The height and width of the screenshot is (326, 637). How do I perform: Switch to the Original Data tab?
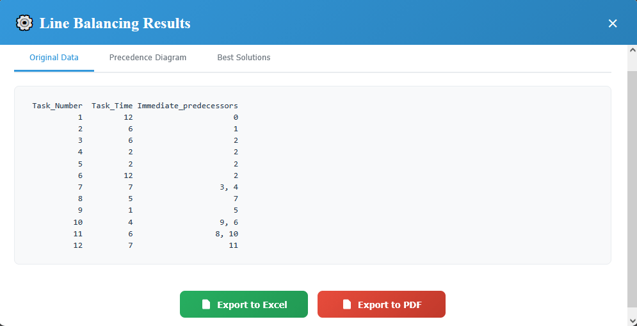[x=54, y=58]
